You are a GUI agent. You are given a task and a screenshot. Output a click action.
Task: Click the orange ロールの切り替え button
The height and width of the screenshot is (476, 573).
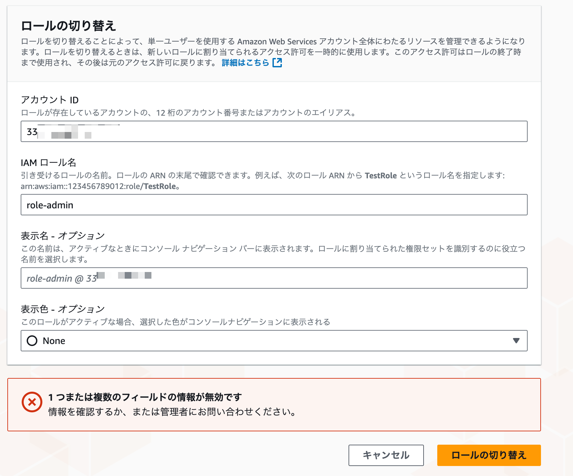(x=489, y=455)
